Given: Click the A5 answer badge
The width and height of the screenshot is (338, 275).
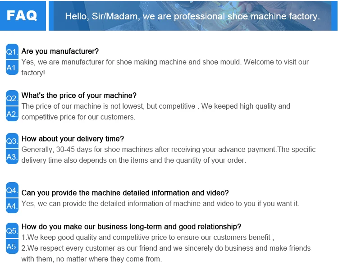Looking at the screenshot, I should pyautogui.click(x=12, y=247).
